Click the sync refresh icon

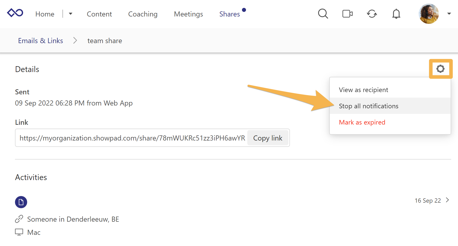372,14
